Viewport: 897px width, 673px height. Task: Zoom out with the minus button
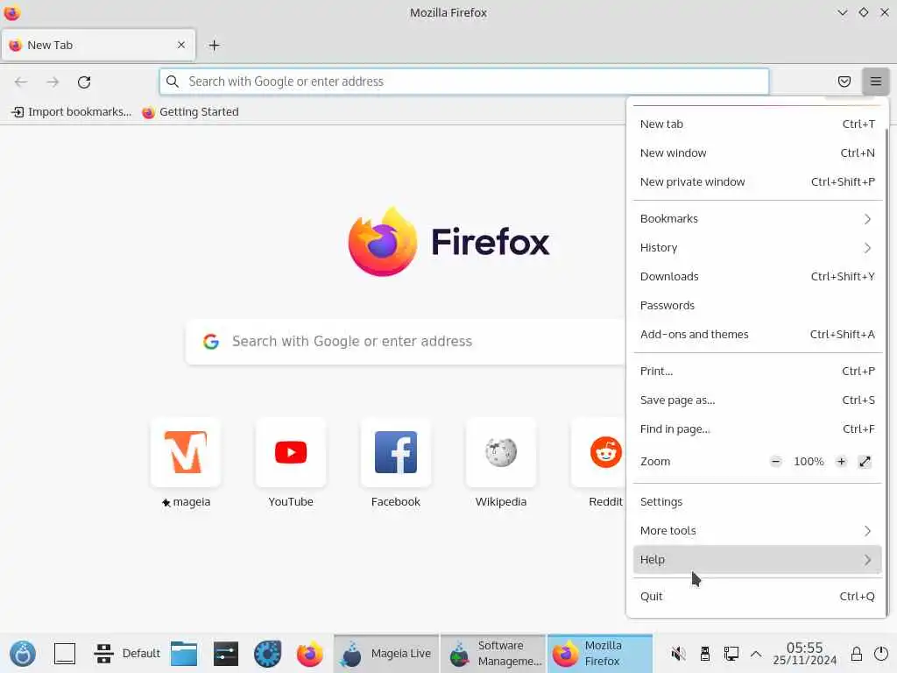tap(776, 461)
